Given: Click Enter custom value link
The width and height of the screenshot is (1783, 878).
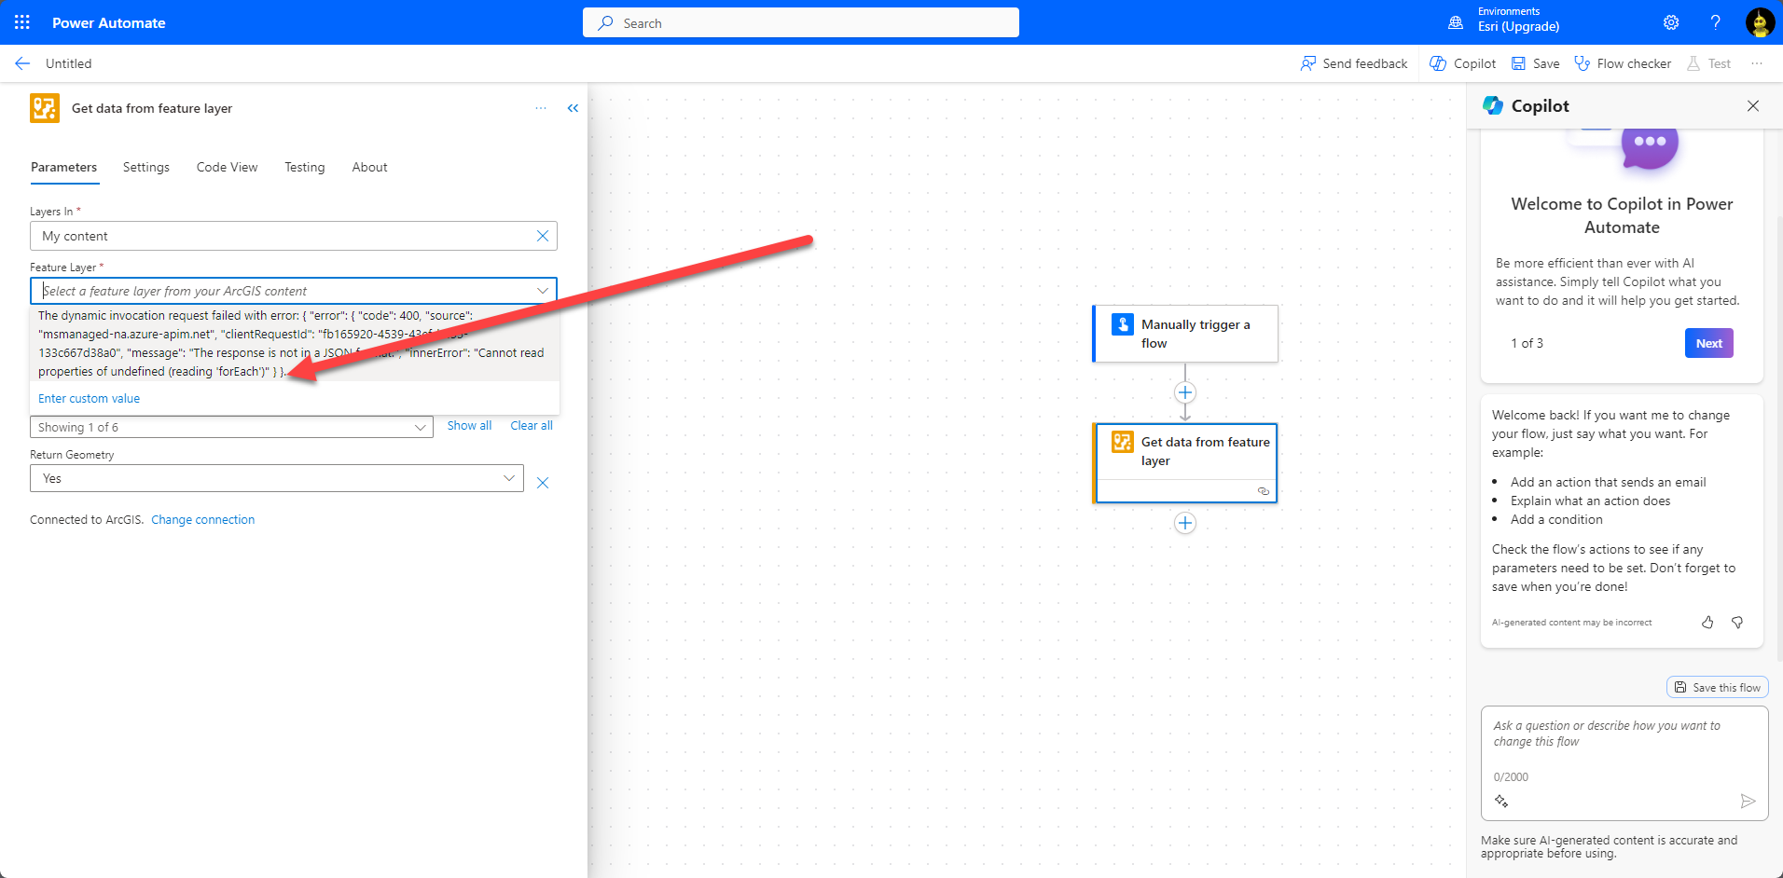Looking at the screenshot, I should pos(89,399).
